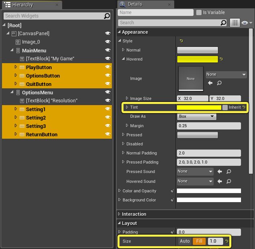Screen dimensions: 255x249
Task: Click the MainMenu vertical box icon
Action: (18, 51)
